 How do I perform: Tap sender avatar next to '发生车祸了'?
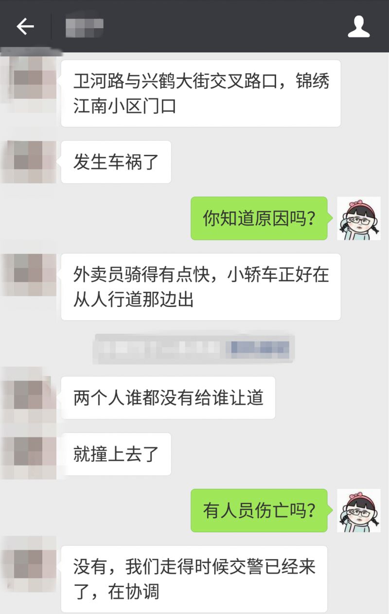tap(28, 162)
